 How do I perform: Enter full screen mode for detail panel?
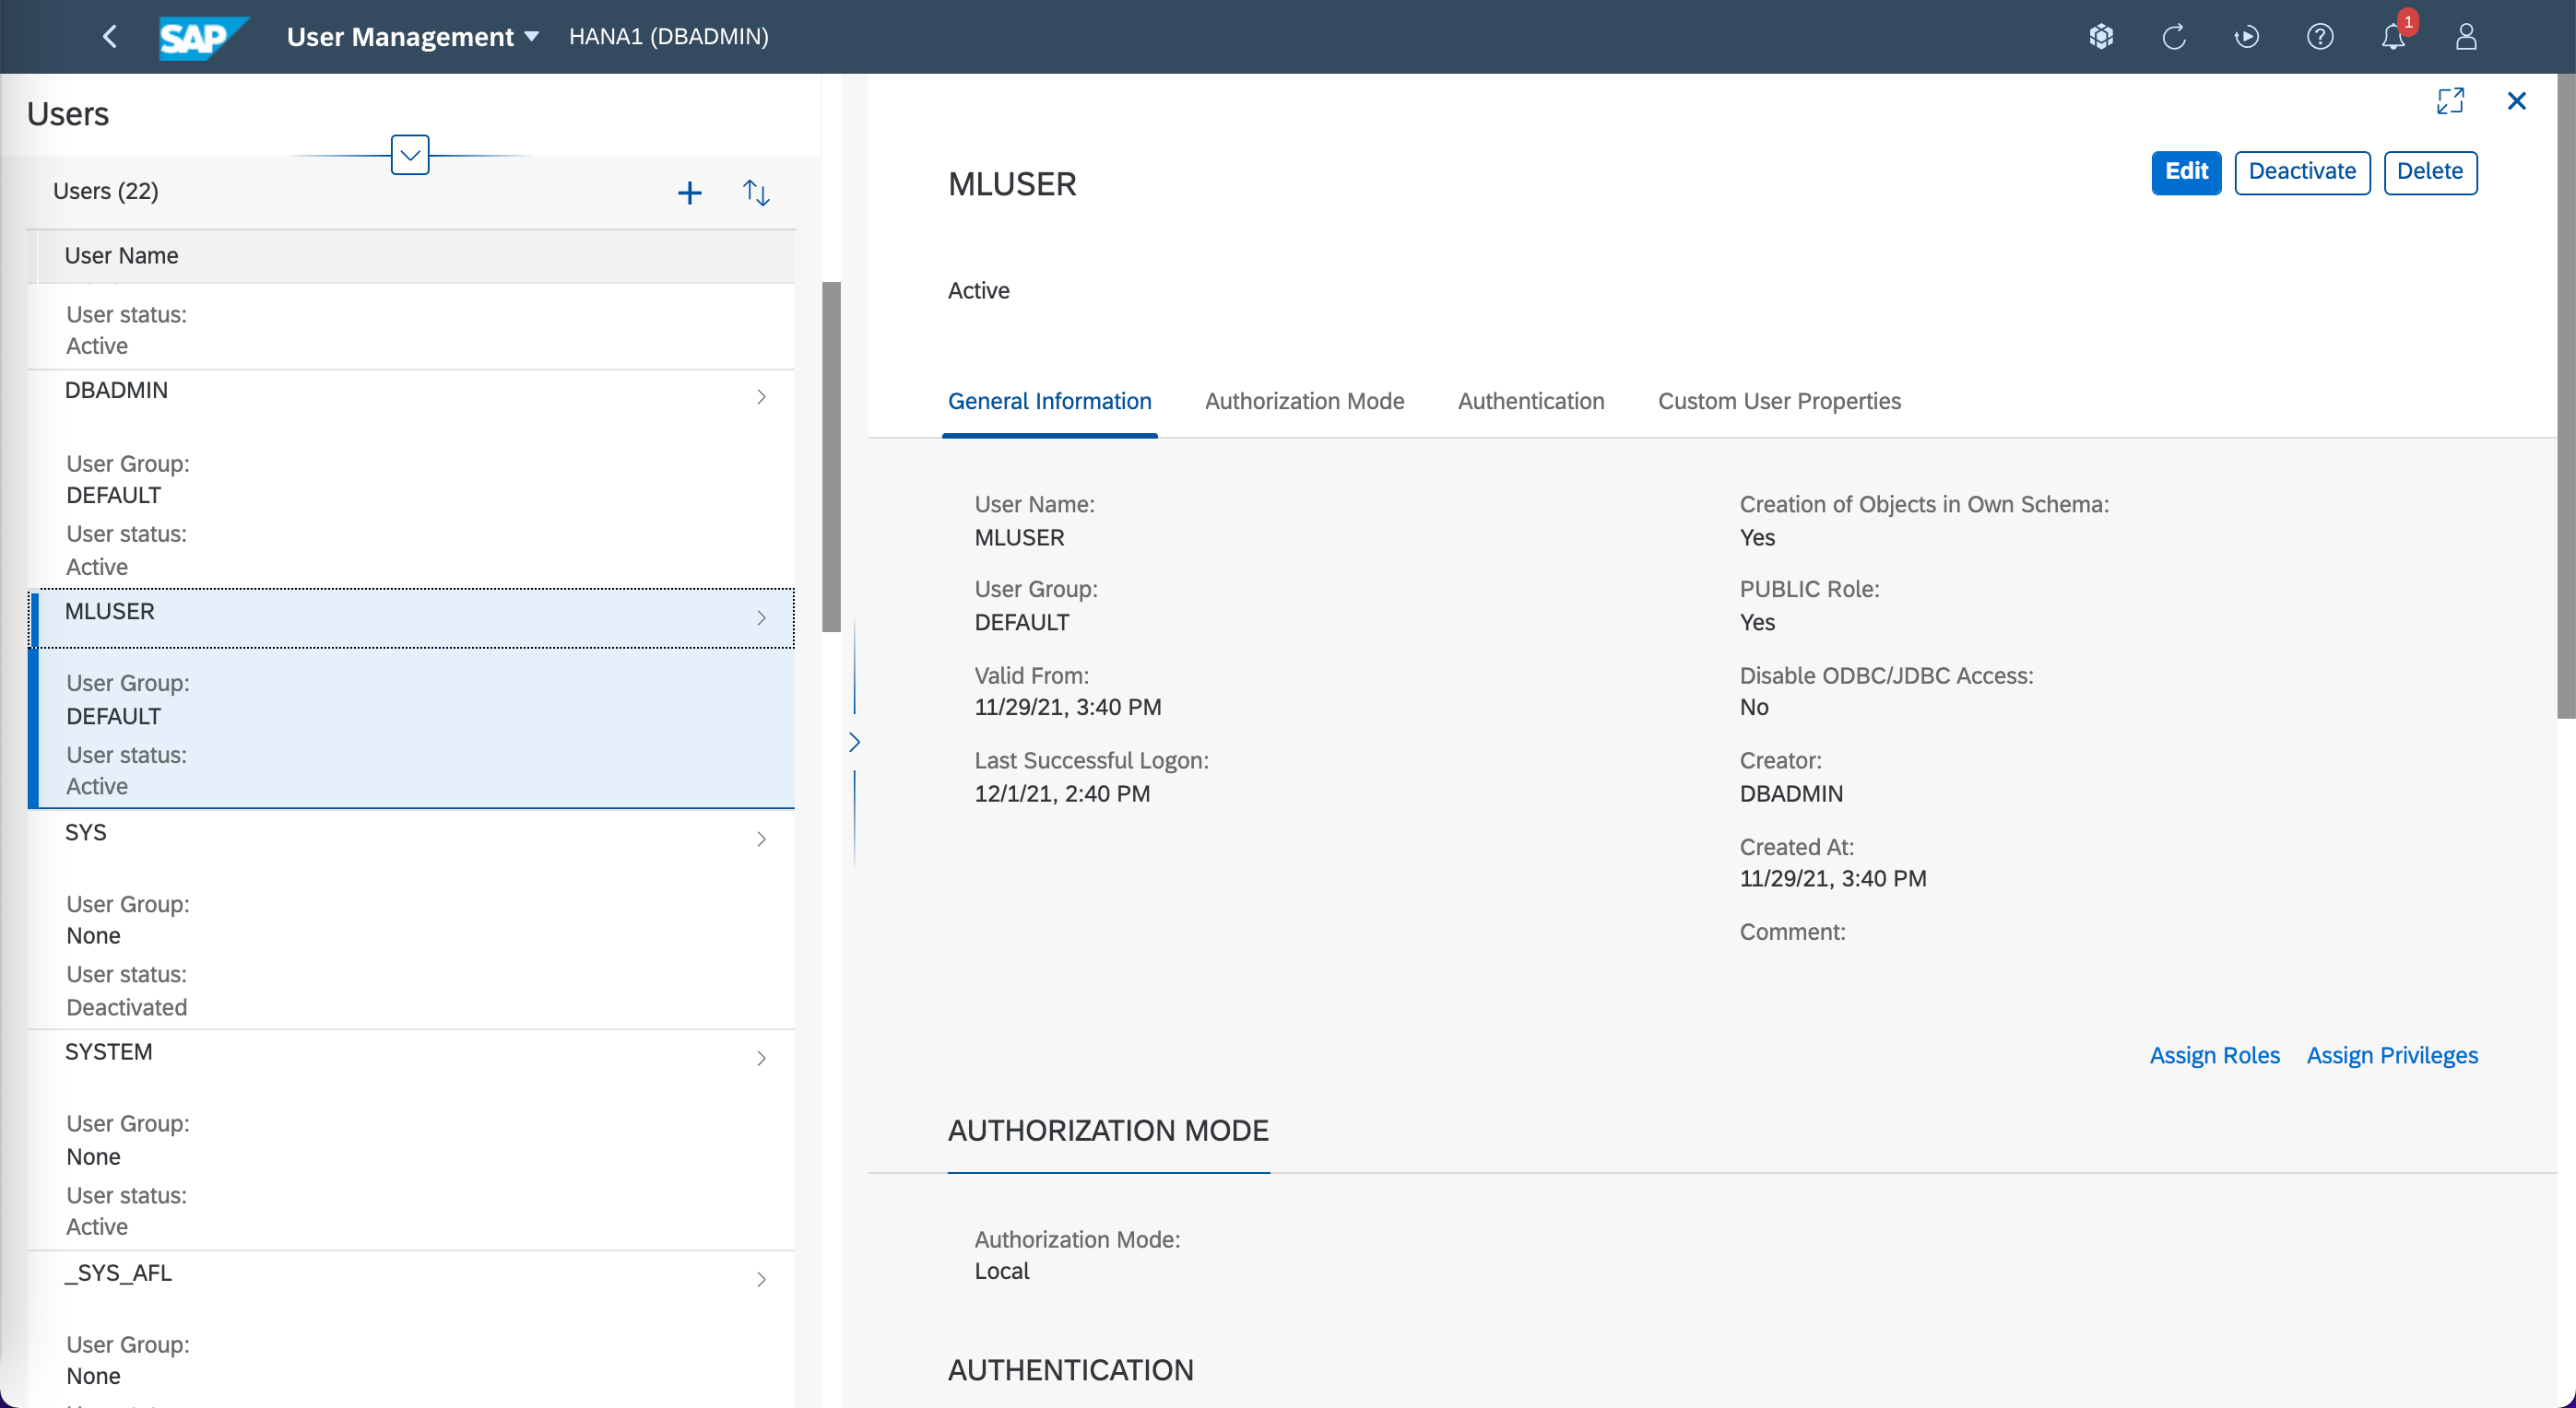[2449, 101]
